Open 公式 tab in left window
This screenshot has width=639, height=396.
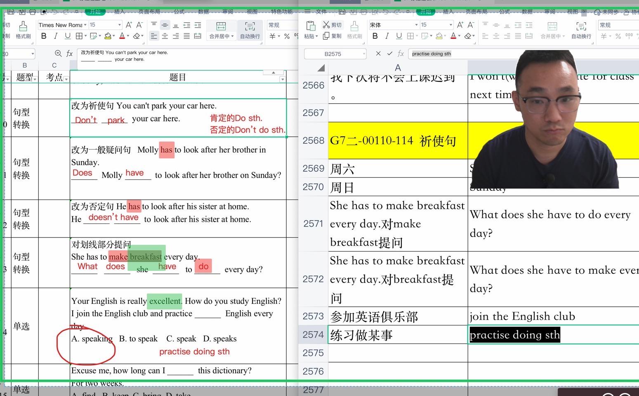click(179, 12)
